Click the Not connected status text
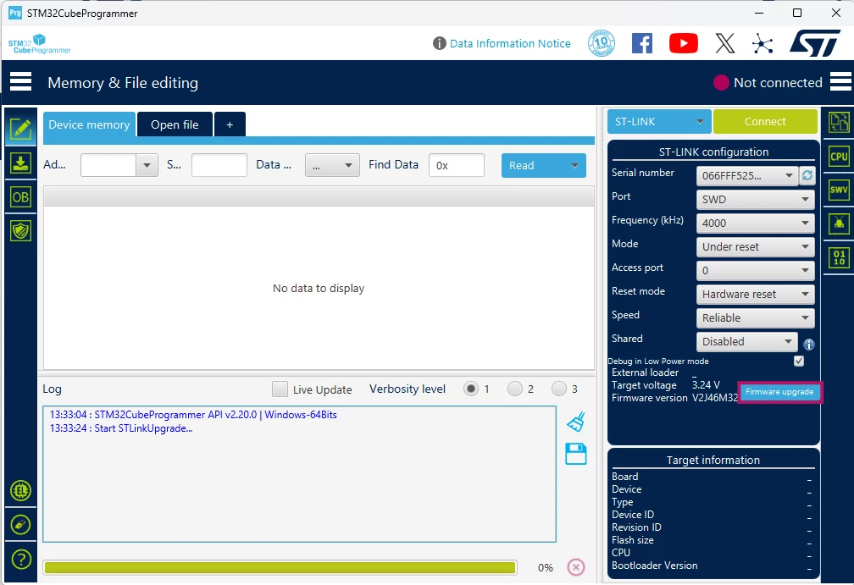Viewport: 854px width, 585px height. (778, 83)
